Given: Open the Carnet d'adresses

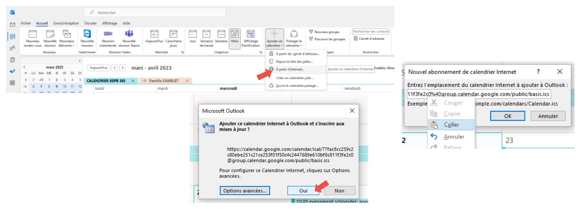Looking at the screenshot, I should [x=369, y=39].
